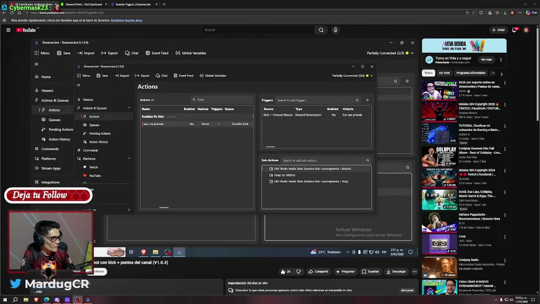
Task: Collapse Actions & Queues in front window sidebar
Action: 129,108
